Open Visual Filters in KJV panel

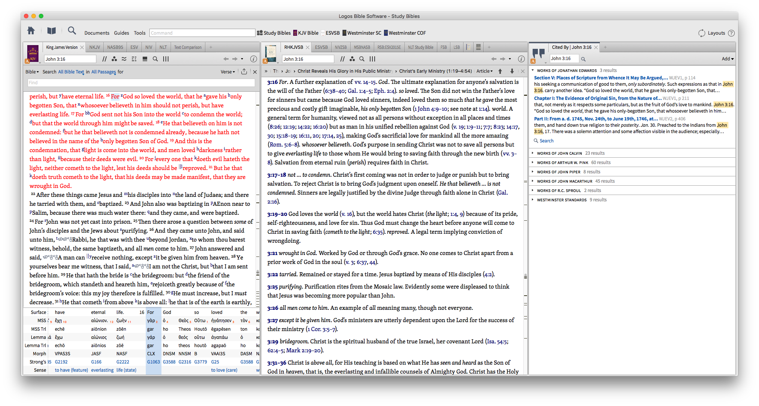click(x=114, y=59)
